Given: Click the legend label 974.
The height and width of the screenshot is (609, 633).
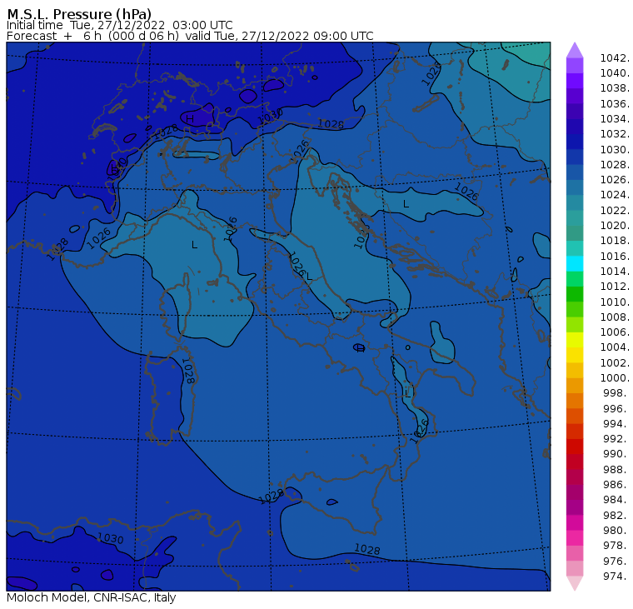Looking at the screenshot, I should [616, 576].
